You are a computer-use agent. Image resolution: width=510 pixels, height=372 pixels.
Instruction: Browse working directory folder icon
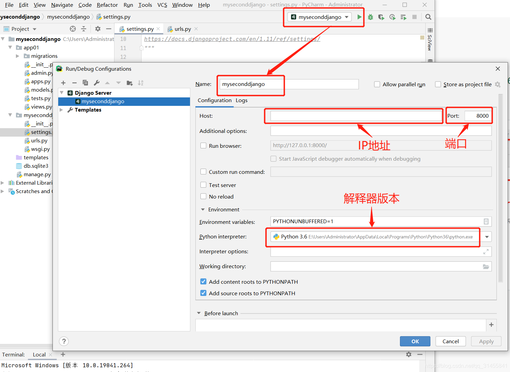(x=486, y=266)
